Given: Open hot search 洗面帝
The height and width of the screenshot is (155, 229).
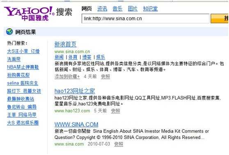Looking at the screenshot, I should coord(14,59).
